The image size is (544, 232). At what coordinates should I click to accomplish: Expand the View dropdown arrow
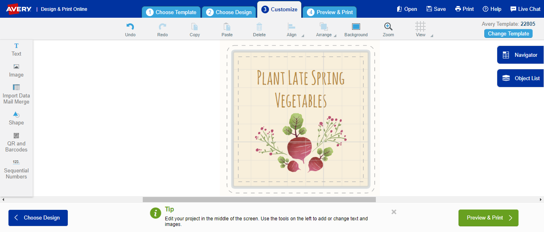click(x=431, y=36)
